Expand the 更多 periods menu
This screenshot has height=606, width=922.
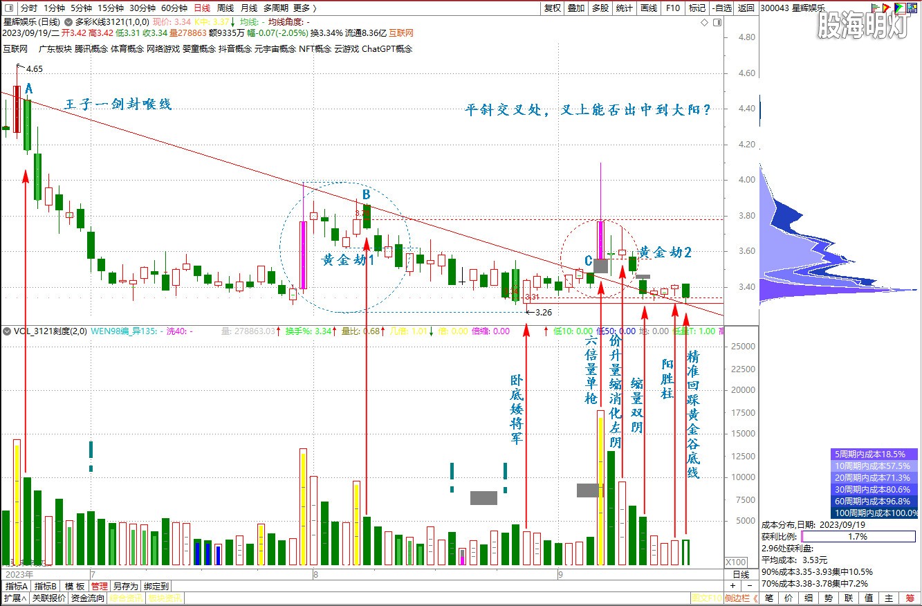click(304, 8)
